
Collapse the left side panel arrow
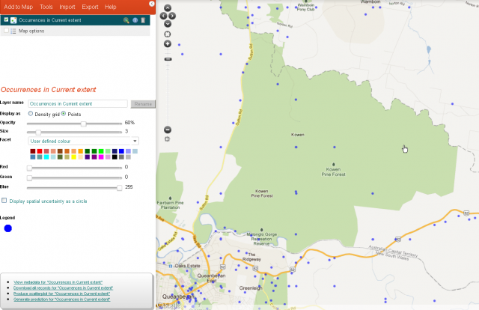(x=152, y=4)
